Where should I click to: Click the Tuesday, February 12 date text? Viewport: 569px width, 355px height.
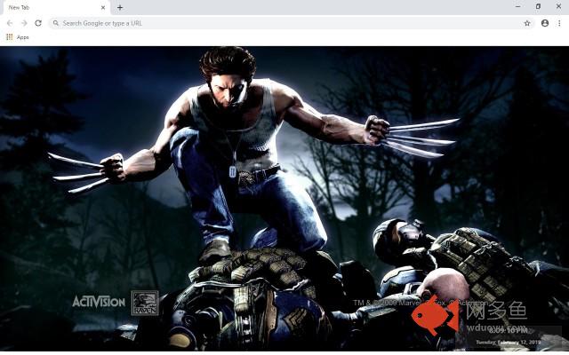tap(508, 342)
